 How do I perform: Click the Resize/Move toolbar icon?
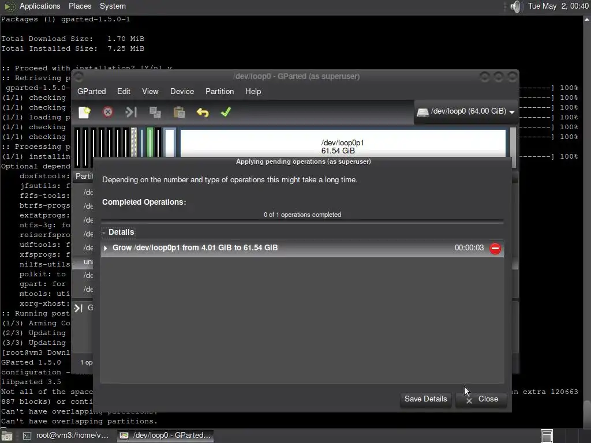131,112
